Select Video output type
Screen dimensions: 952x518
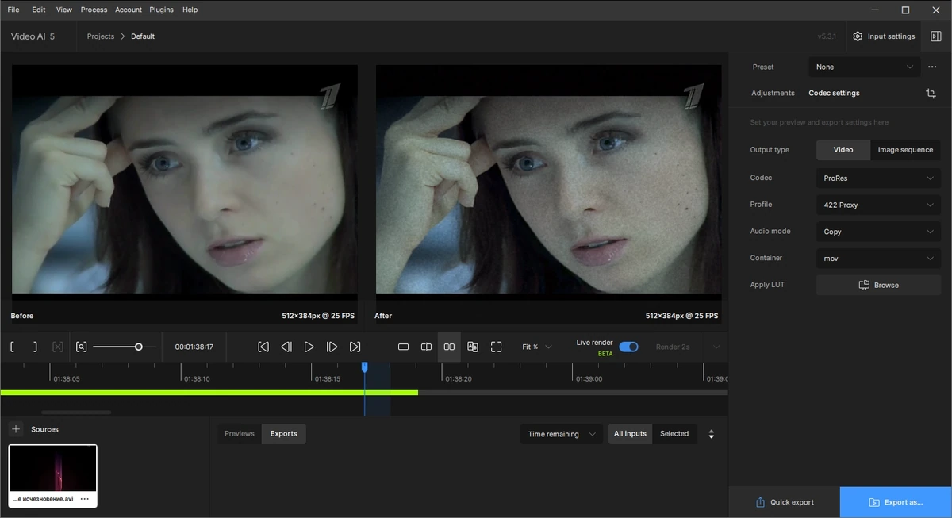click(x=843, y=149)
